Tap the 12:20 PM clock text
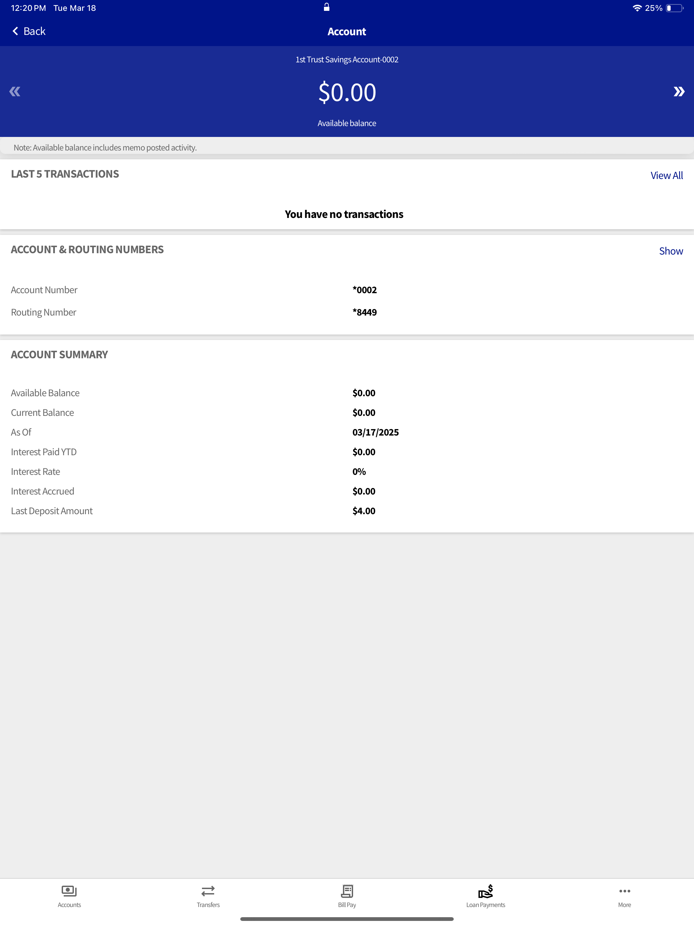The height and width of the screenshot is (926, 694). coord(28,8)
